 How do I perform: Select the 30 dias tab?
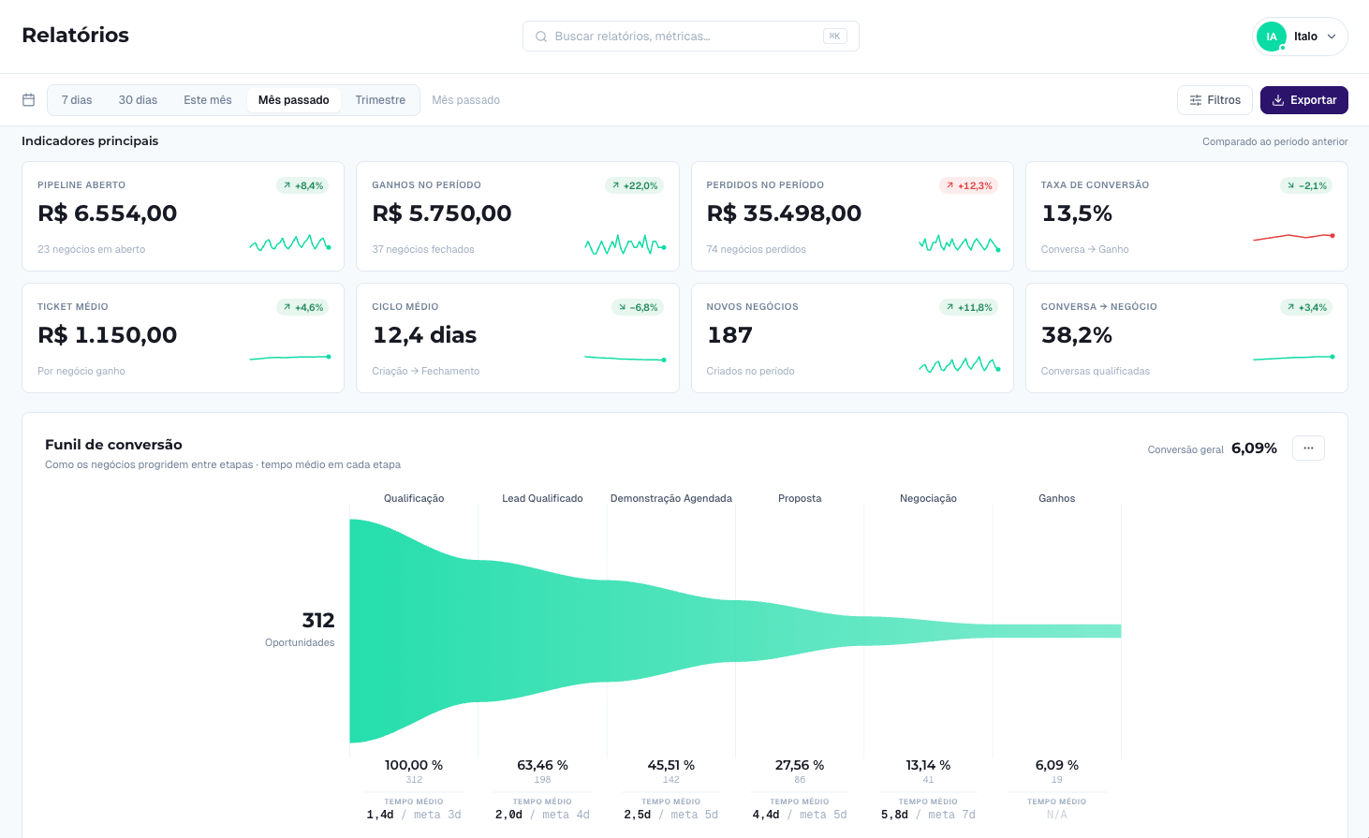(138, 100)
